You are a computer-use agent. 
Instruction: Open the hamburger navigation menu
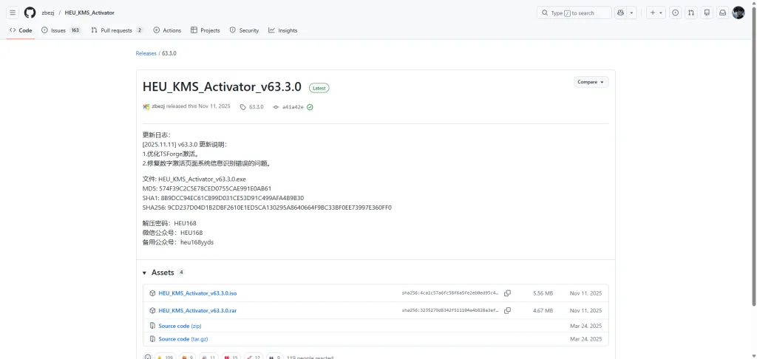click(13, 13)
